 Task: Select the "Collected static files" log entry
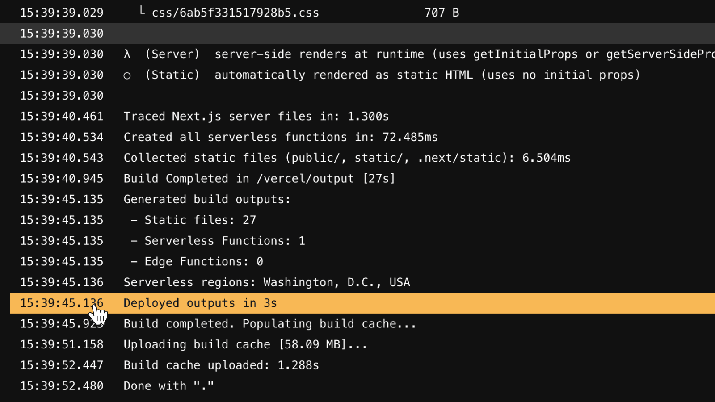pos(347,158)
